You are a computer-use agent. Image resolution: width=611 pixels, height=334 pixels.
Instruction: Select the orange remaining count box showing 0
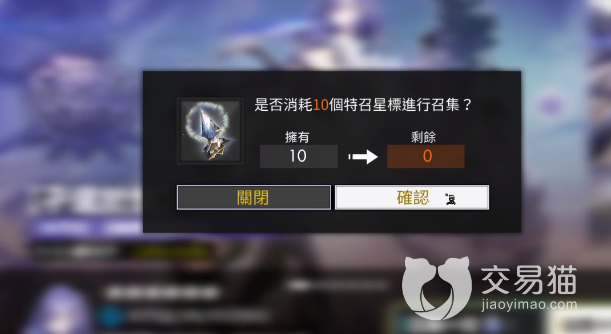click(425, 156)
